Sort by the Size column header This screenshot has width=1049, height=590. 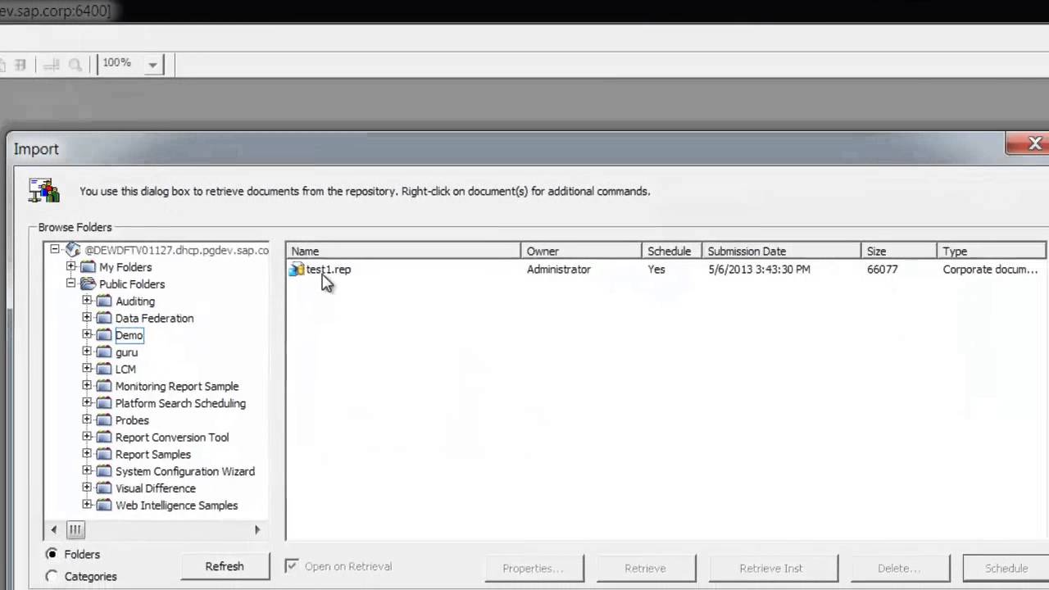coord(899,251)
